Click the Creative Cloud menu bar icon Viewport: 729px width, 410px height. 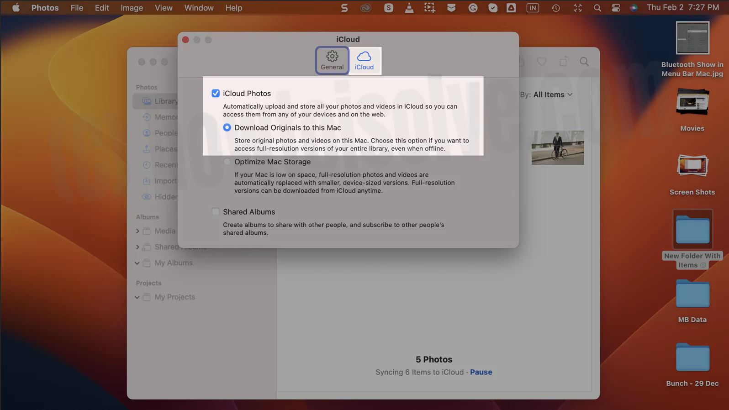click(365, 8)
